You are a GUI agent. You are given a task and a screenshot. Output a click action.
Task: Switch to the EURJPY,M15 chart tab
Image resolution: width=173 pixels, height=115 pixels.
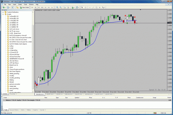coord(79,94)
